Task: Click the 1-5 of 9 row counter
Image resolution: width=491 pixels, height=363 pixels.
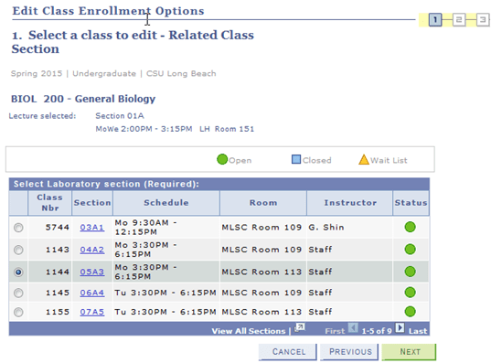Action: pos(377,331)
